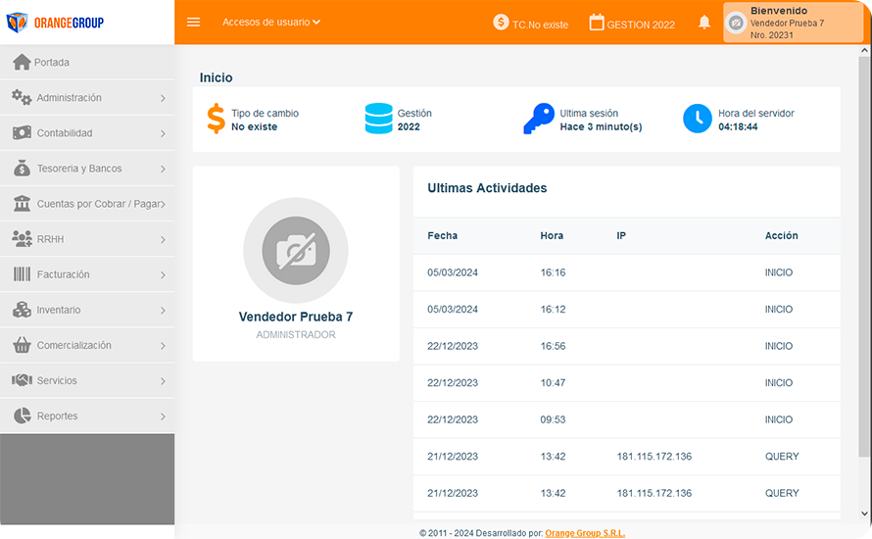872x539 pixels.
Task: Click the Gestión database icon
Action: click(378, 120)
